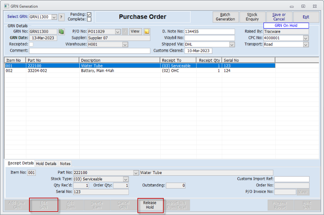Click the Customs Import Ref field
This screenshot has width=324, height=215.
point(292,179)
